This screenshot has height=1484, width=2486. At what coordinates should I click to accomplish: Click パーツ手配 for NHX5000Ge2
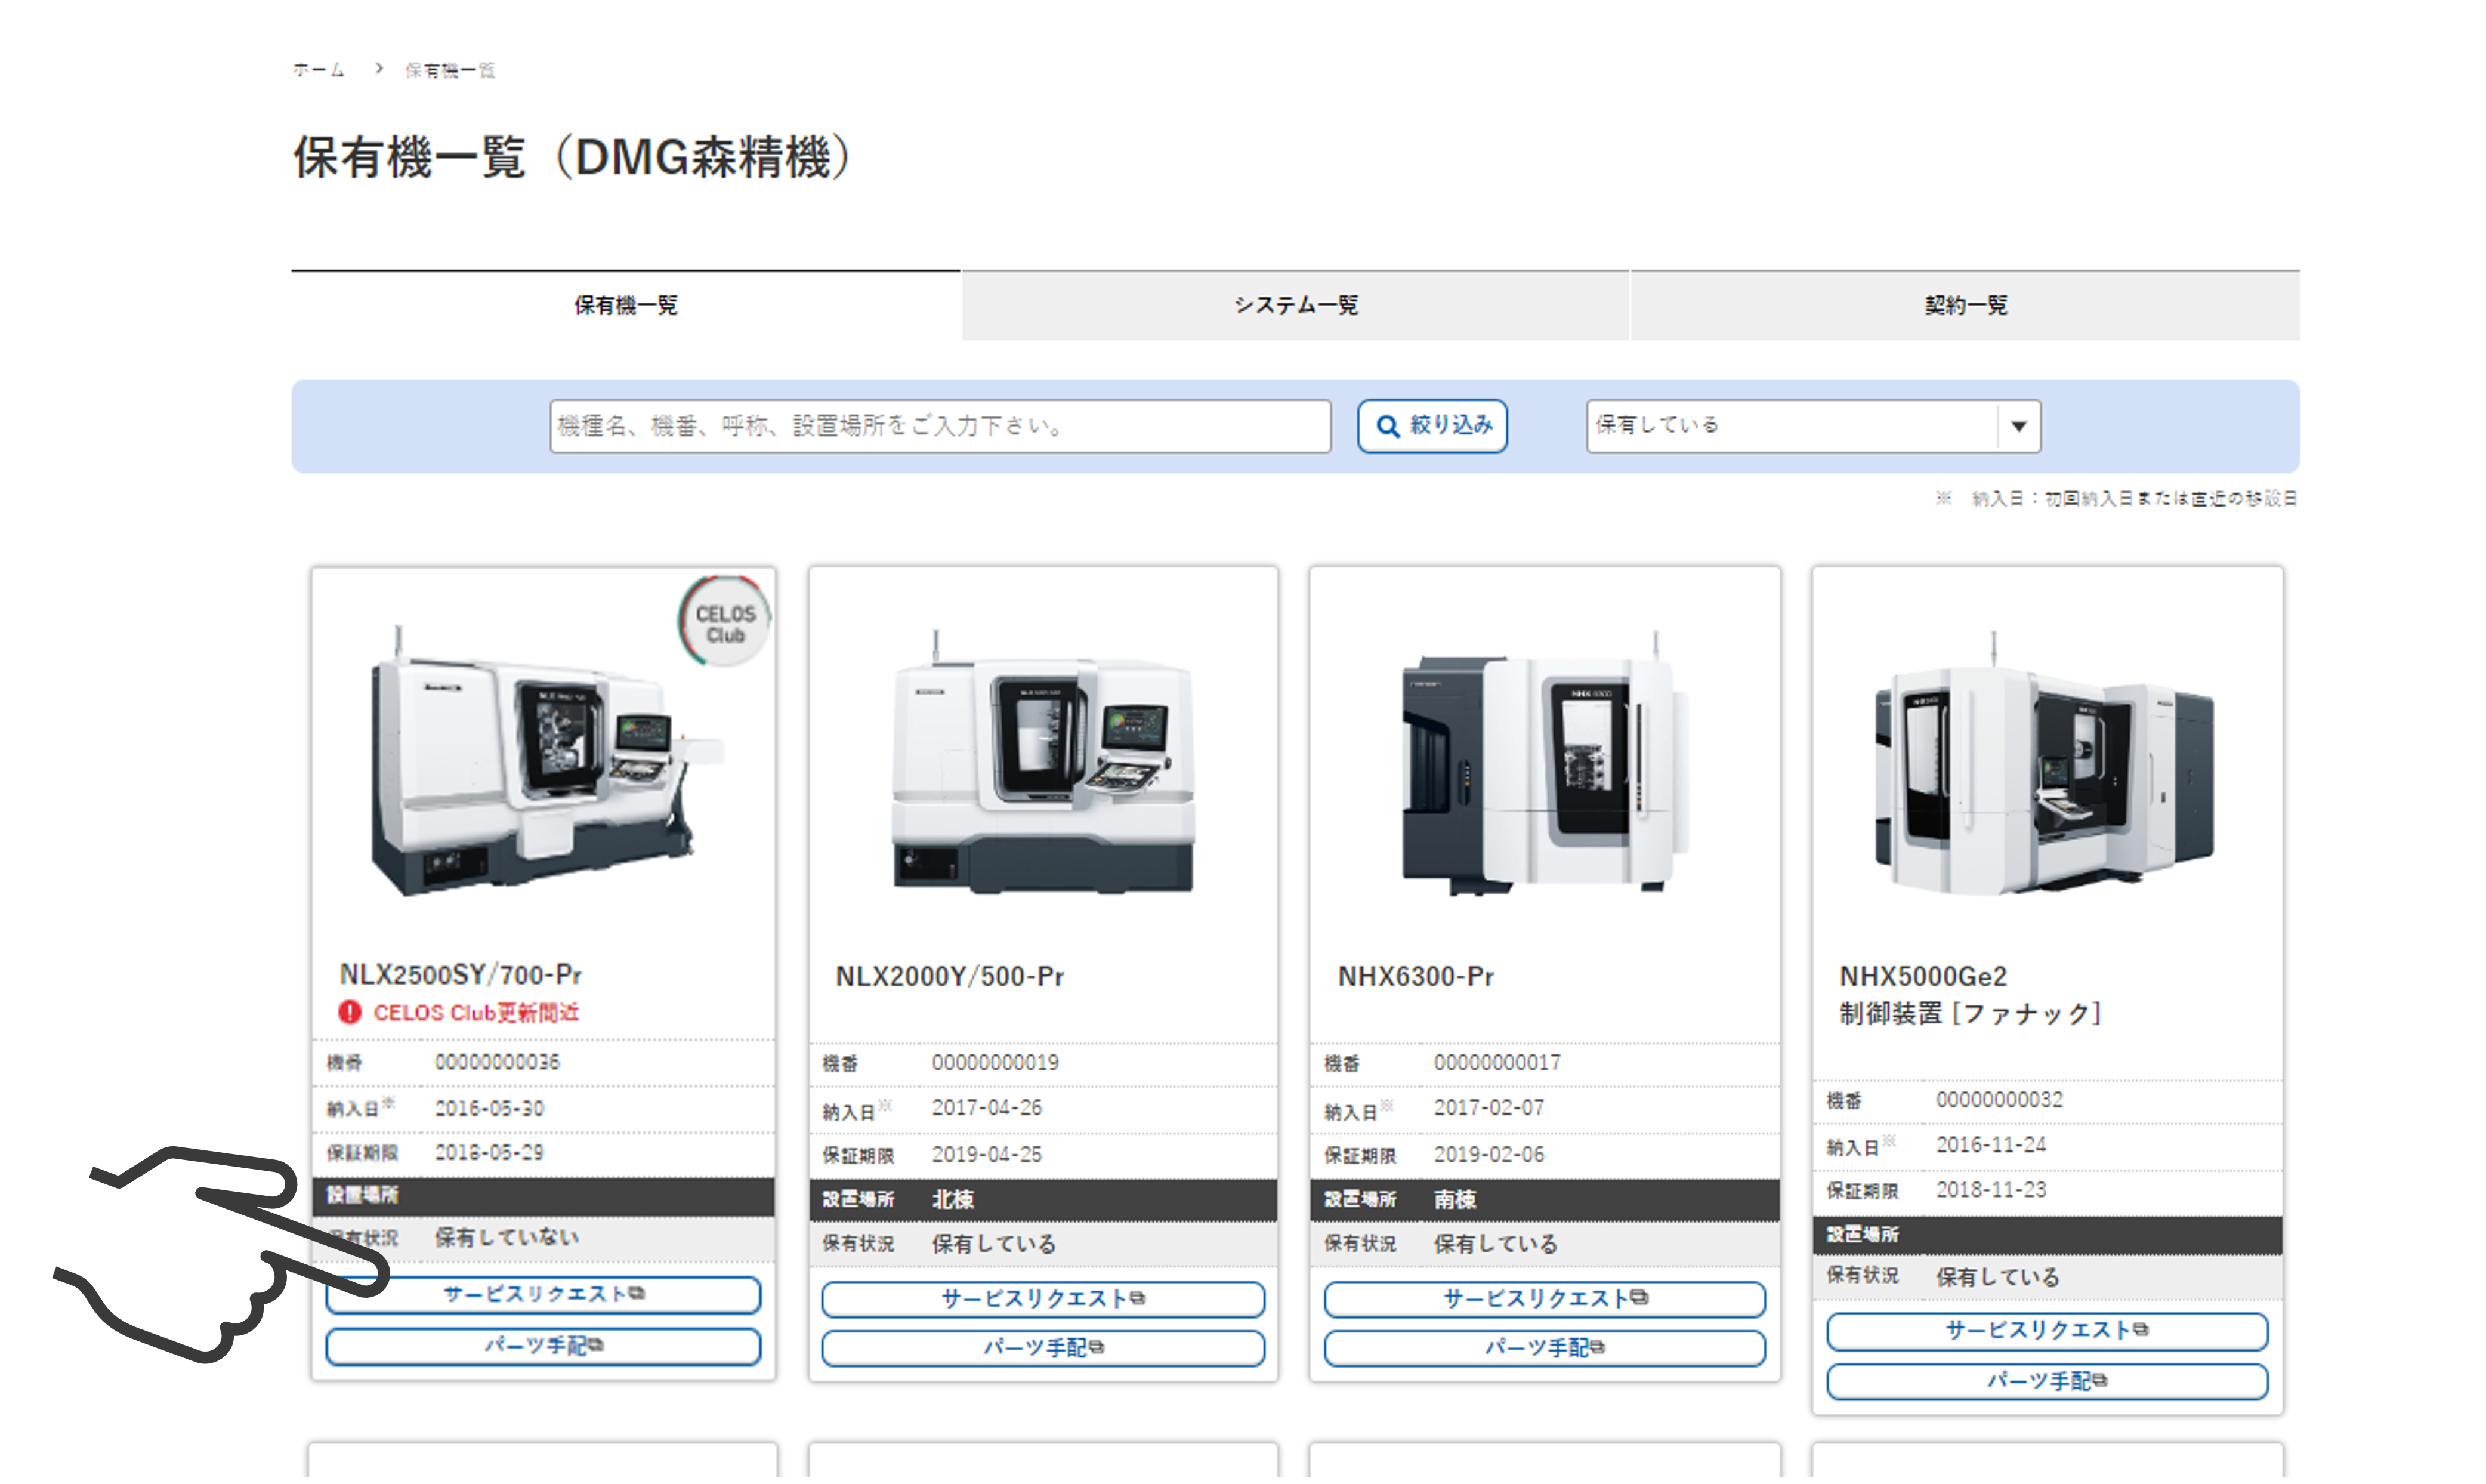click(2047, 1381)
